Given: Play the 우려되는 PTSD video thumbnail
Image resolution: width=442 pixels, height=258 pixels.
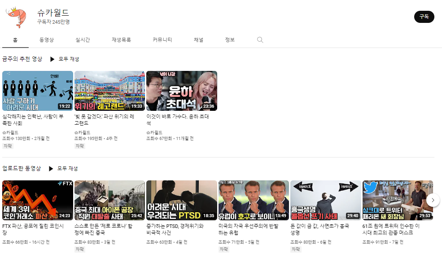Looking at the screenshot, I should pos(182,200).
